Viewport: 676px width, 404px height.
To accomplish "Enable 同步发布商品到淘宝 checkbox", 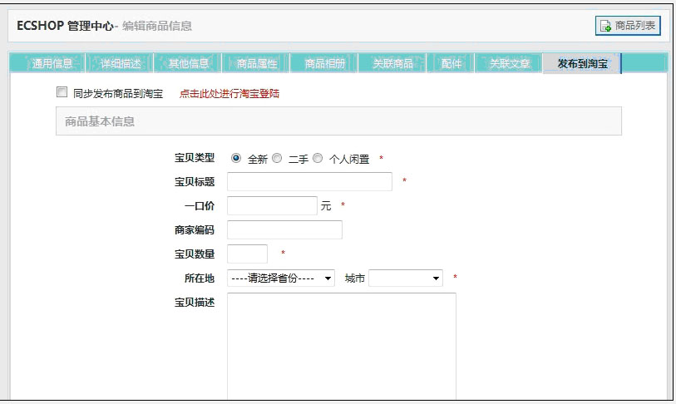I will click(x=61, y=93).
